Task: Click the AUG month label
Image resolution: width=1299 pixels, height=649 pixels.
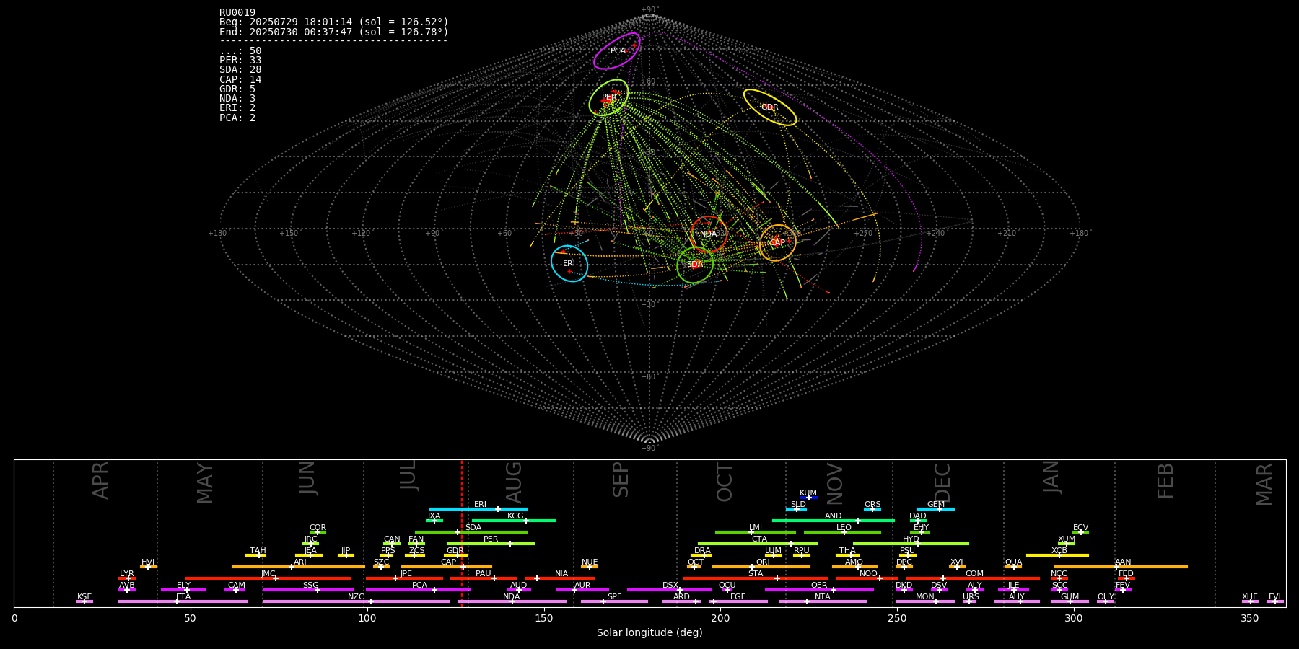Action: click(514, 482)
